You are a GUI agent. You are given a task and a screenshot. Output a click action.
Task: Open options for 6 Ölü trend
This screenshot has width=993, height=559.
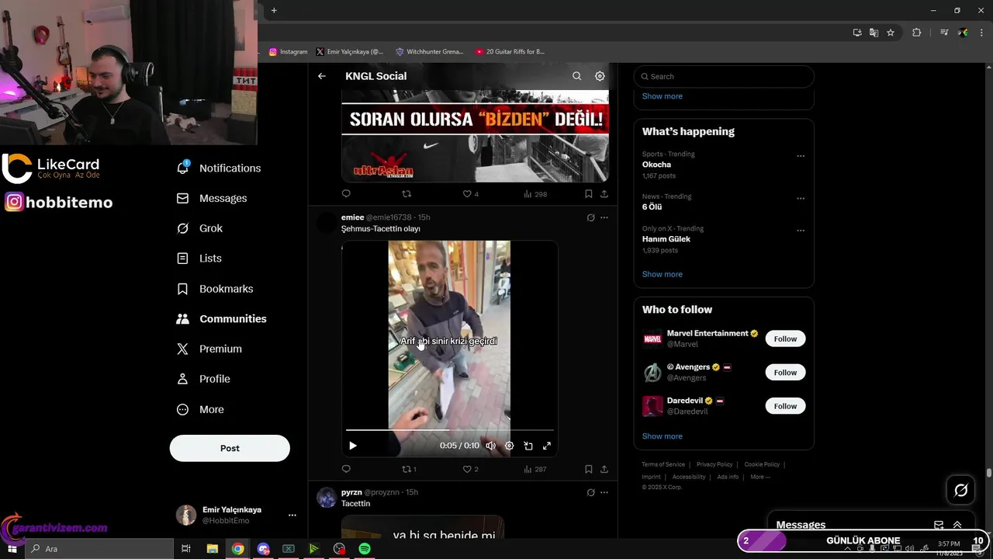[801, 199]
